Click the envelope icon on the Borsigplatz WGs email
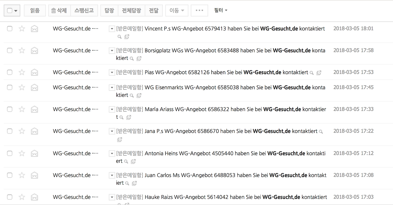This screenshot has width=393, height=205. click(x=34, y=50)
